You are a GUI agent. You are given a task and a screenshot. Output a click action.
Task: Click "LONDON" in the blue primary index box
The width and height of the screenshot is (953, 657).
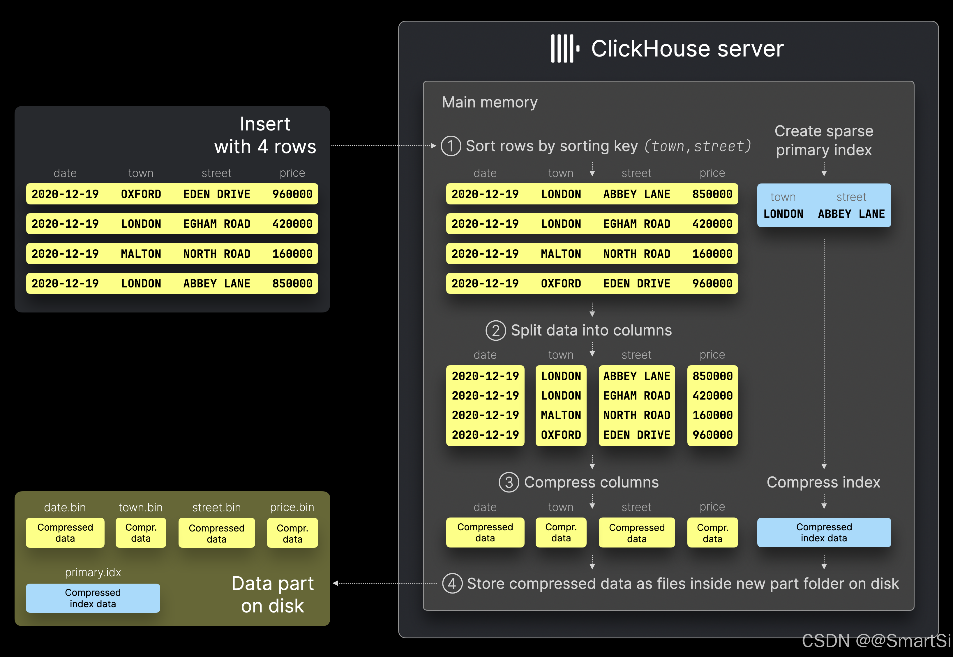783,214
